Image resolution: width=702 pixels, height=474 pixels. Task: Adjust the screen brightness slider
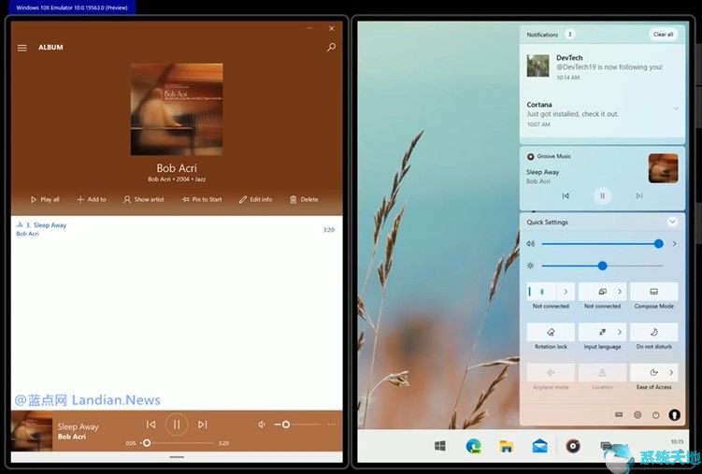[602, 266]
